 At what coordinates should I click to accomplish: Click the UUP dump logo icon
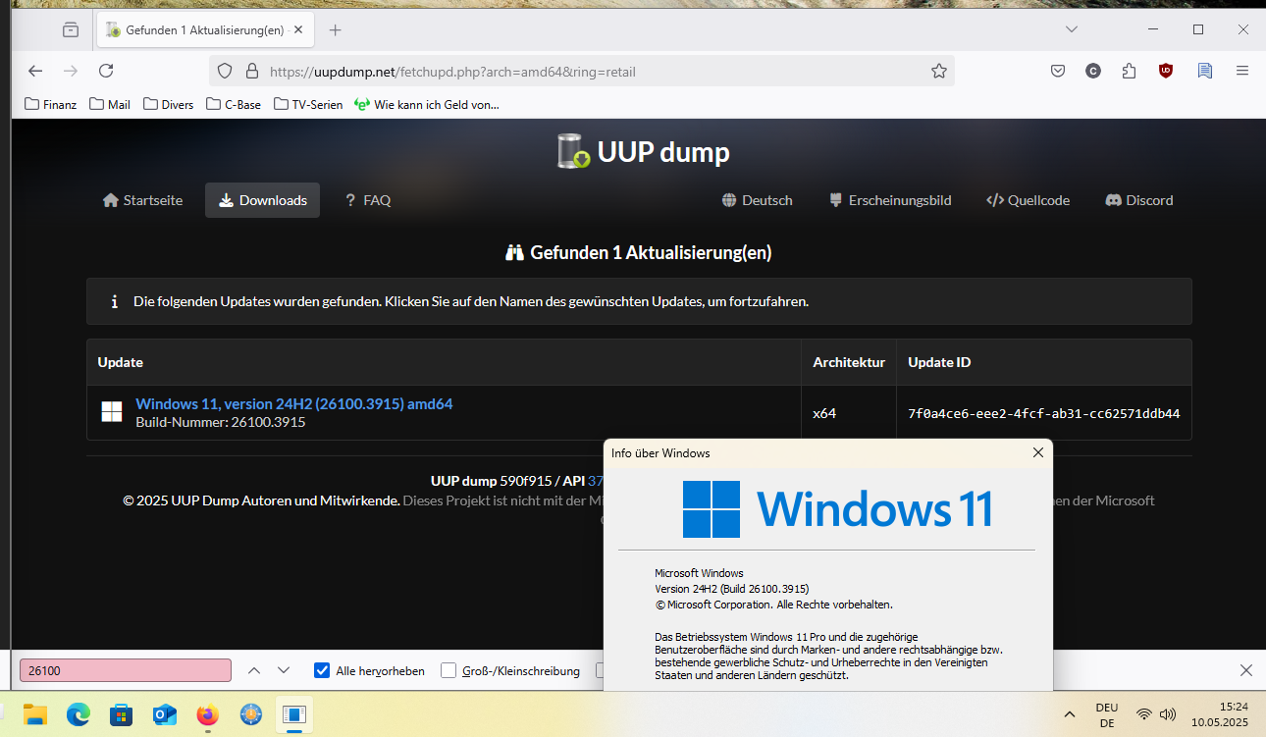573,152
